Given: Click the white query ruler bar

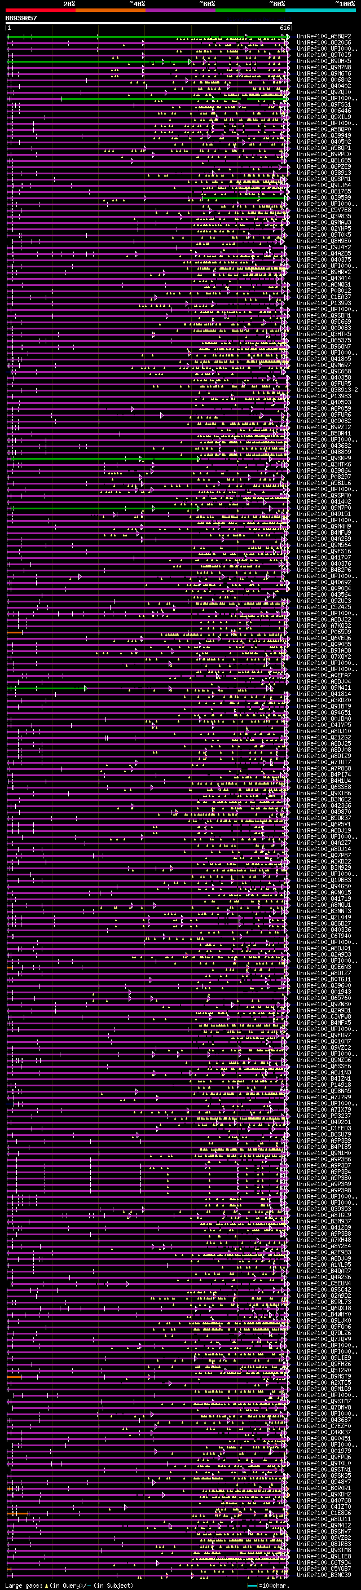Looking at the screenshot, I should click(149, 23).
